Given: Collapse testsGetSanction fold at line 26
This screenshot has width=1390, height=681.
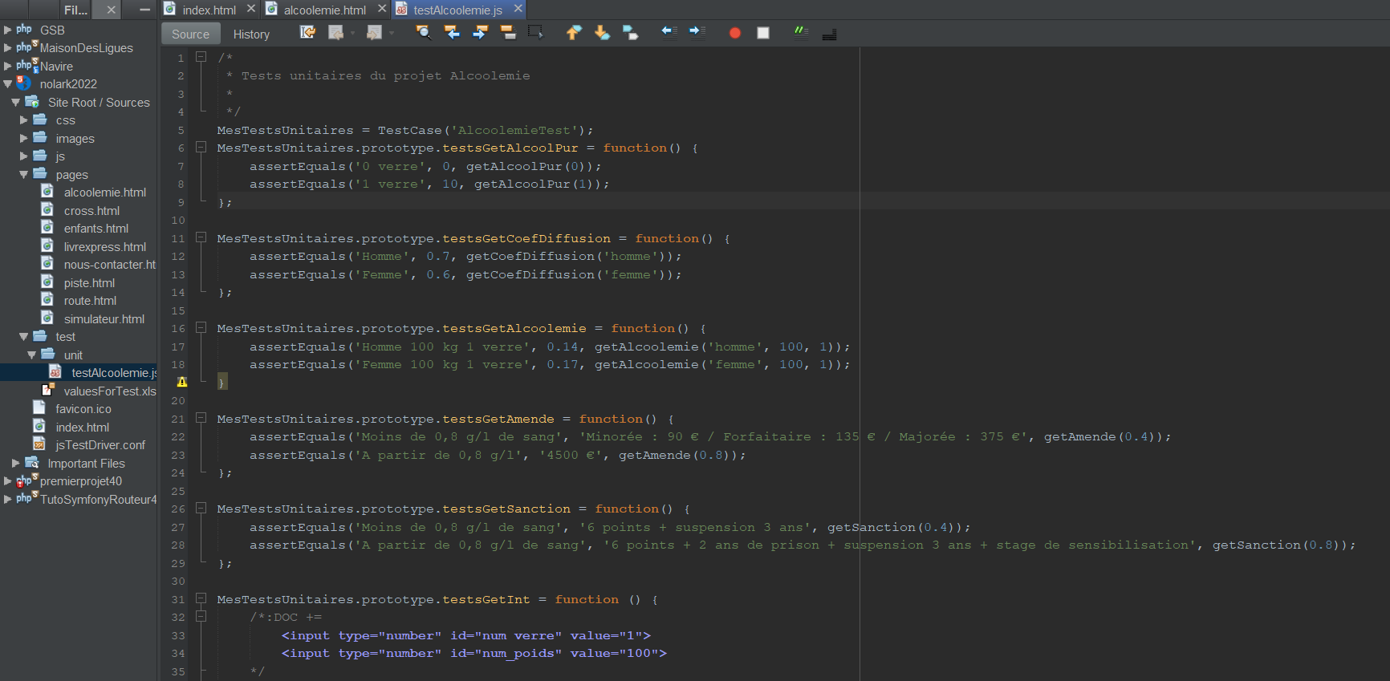Looking at the screenshot, I should pyautogui.click(x=201, y=508).
